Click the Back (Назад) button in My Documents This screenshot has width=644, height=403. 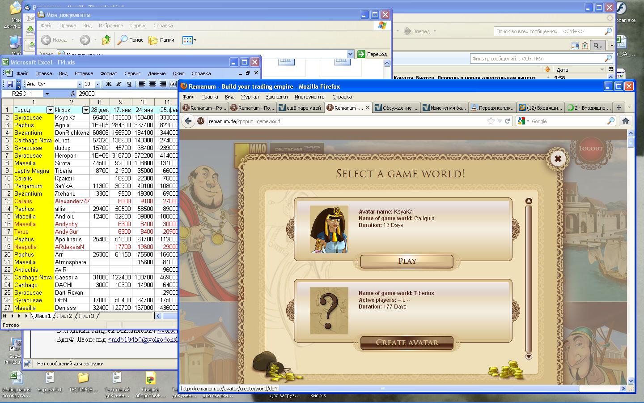click(x=54, y=40)
